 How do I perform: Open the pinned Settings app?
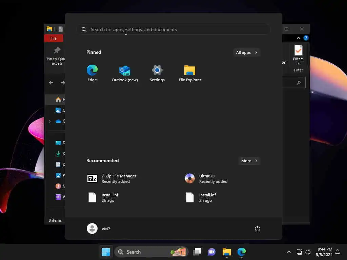point(157,73)
